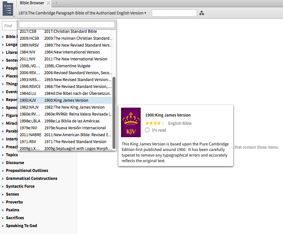This screenshot has height=234, width=283.
Task: Pick 1998e:La Biblia de las Américas
Action: 65,121
